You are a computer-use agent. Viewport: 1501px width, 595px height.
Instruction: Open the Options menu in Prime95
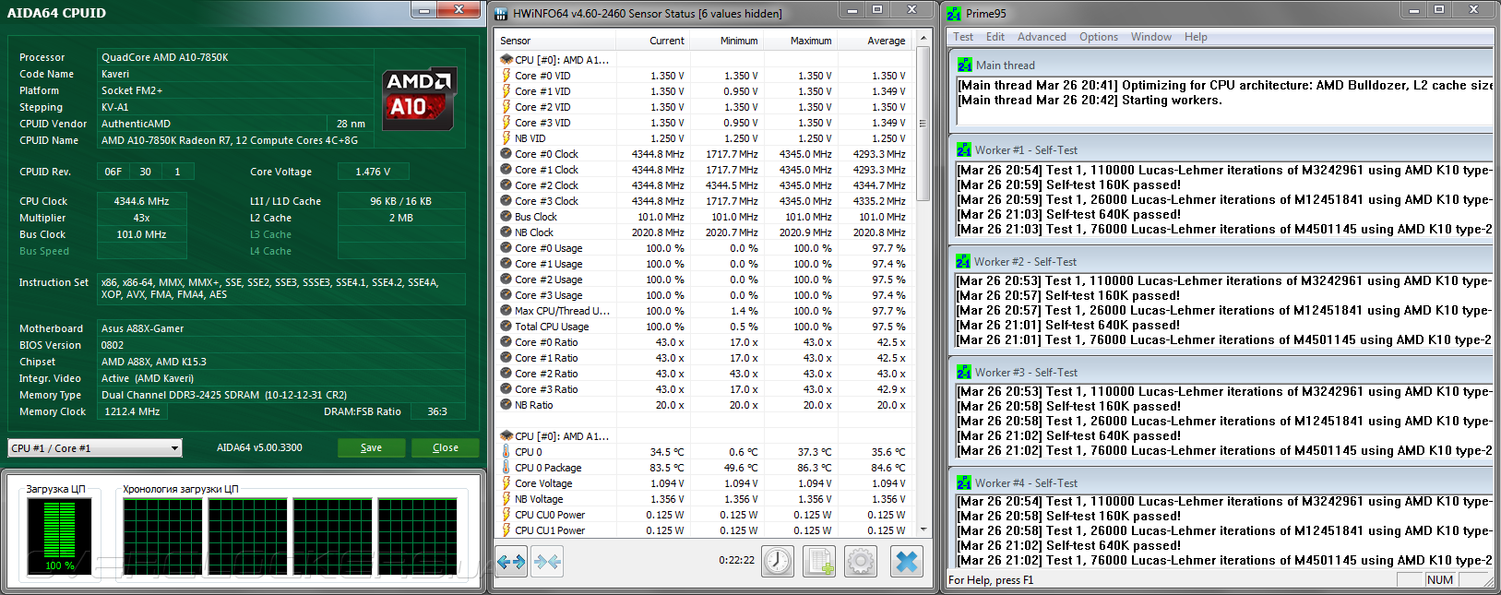click(x=1099, y=37)
